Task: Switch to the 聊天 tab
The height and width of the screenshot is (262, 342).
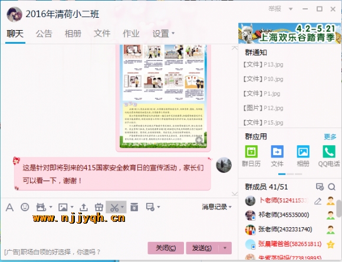Action: coord(15,34)
